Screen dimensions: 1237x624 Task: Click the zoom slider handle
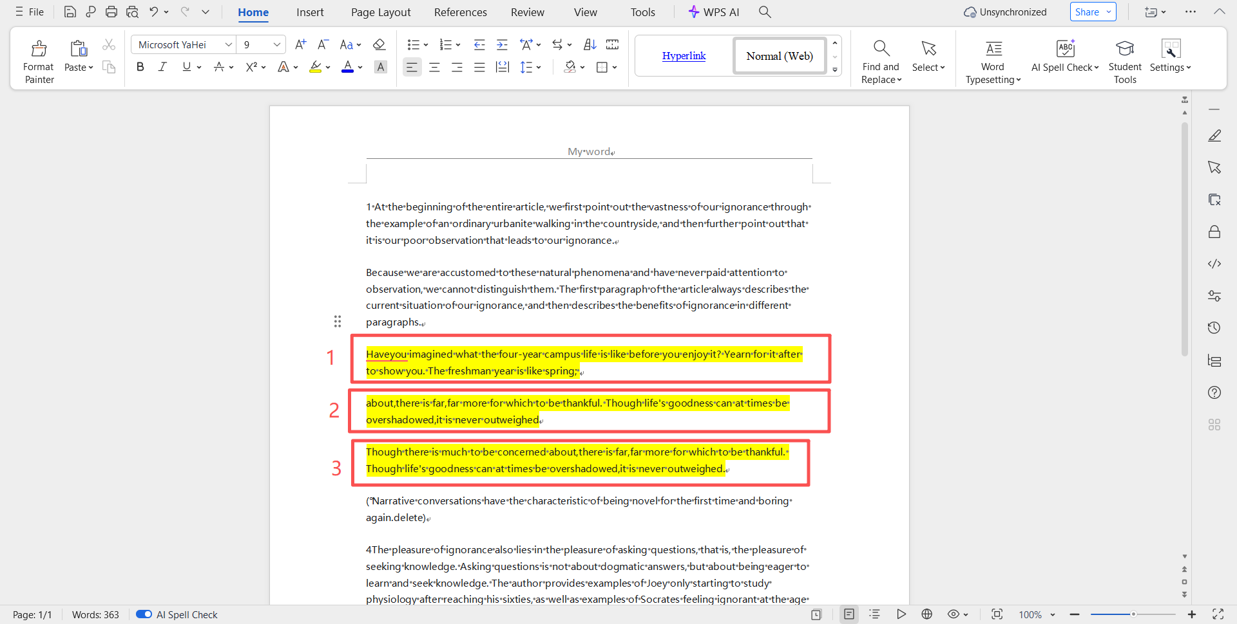click(x=1133, y=614)
